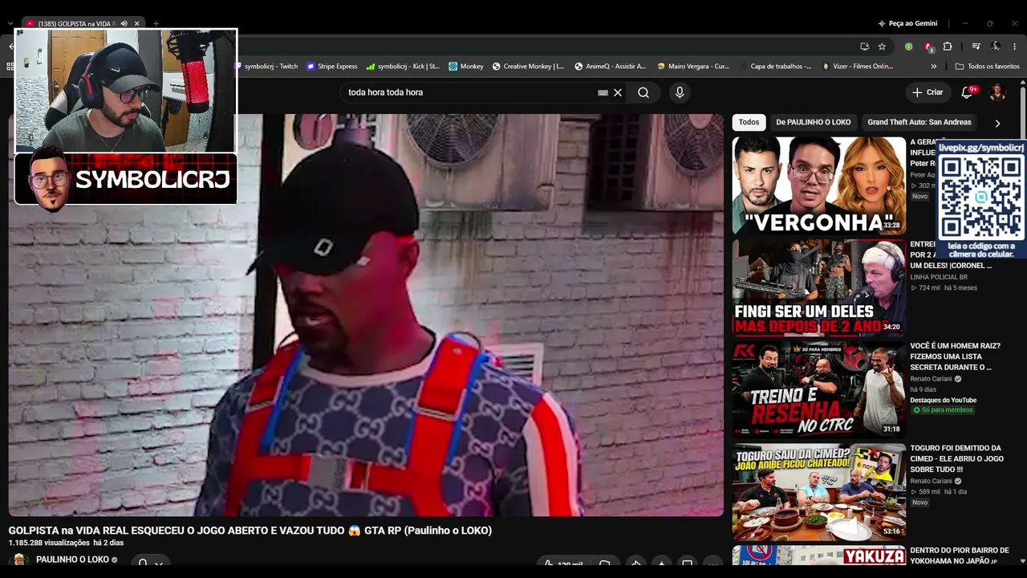Viewport: 1027px width, 578px height.
Task: Click the Criar button
Action: [x=928, y=92]
